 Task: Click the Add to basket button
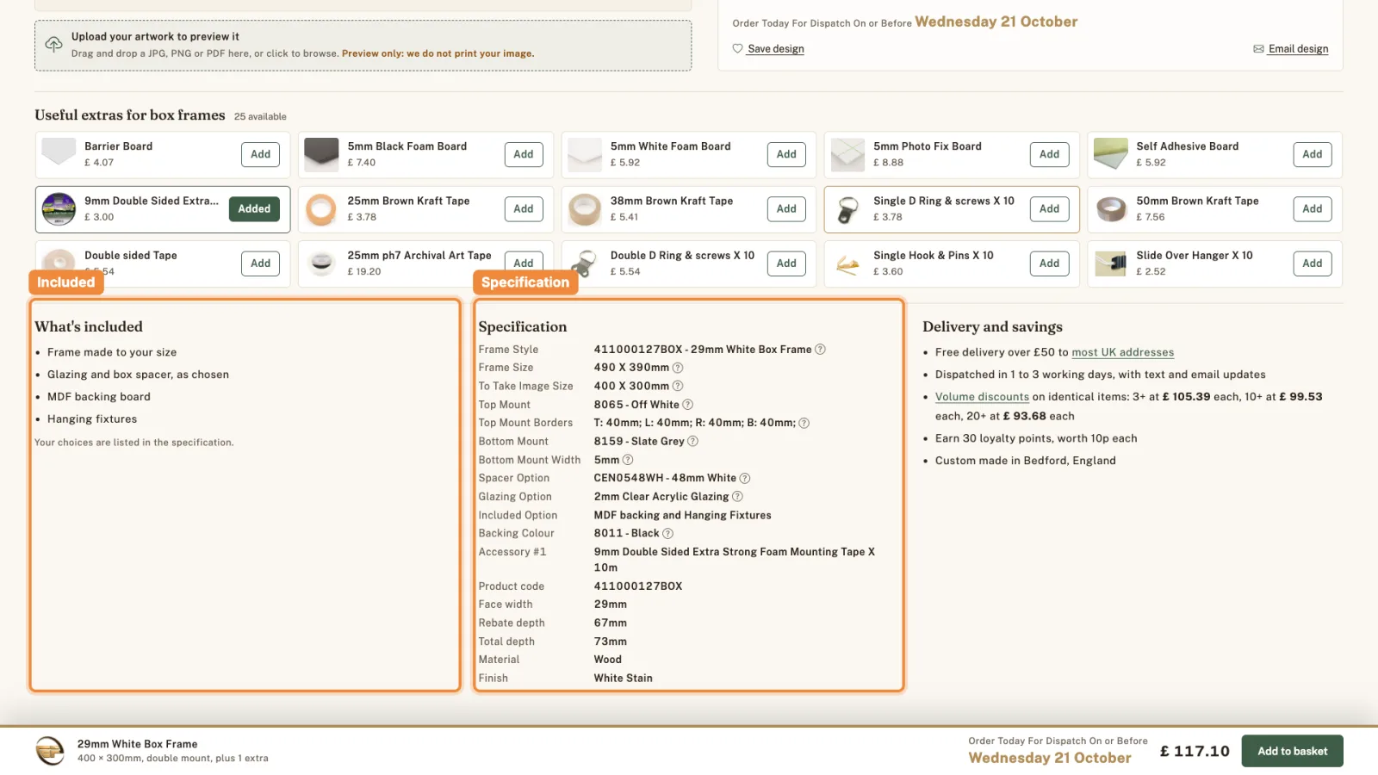coord(1292,751)
